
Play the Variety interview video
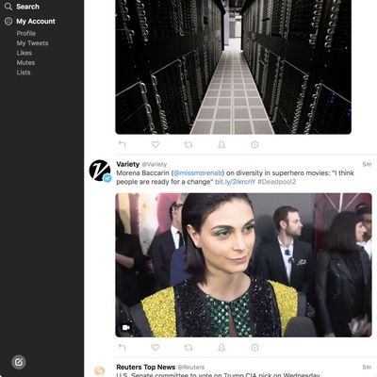click(243, 265)
